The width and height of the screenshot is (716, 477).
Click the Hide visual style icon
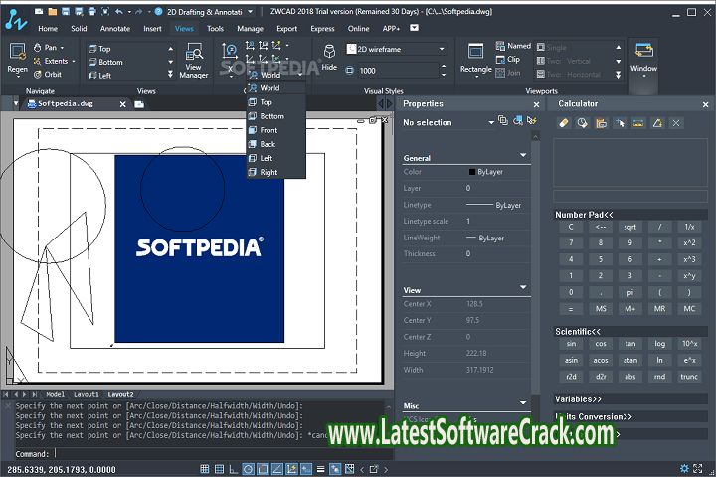click(329, 56)
